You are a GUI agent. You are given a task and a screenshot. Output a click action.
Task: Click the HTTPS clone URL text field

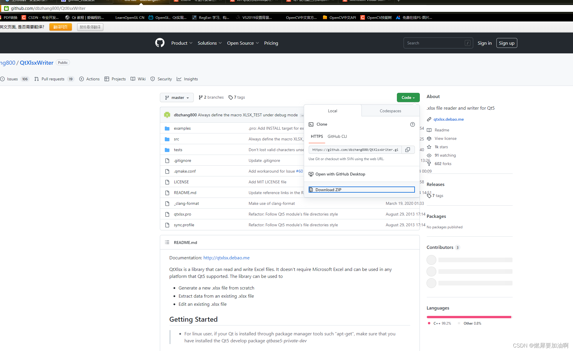tap(355, 150)
